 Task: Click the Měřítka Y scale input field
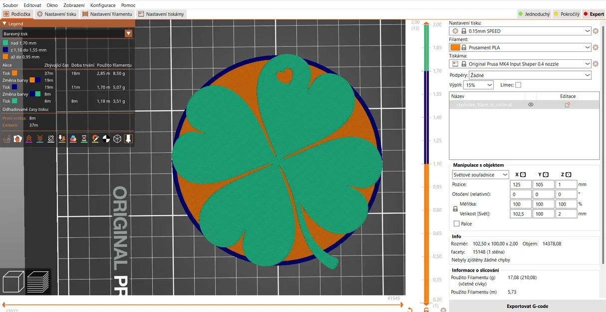pyautogui.click(x=544, y=204)
